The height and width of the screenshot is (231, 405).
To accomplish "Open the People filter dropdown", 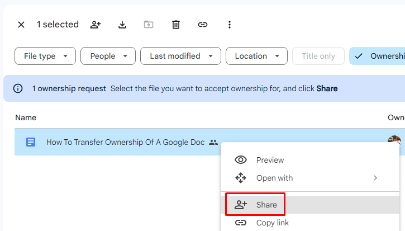I will (108, 56).
